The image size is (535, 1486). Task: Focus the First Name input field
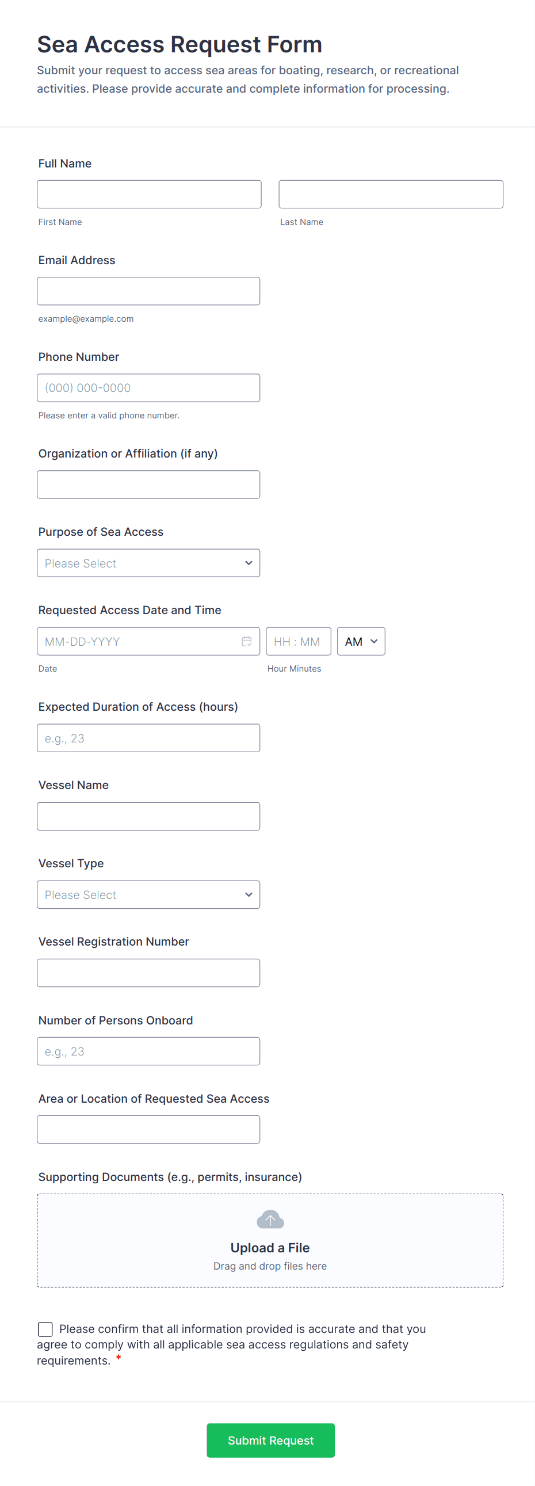pos(149,195)
